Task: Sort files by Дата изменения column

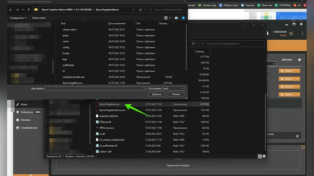Action: point(117,23)
